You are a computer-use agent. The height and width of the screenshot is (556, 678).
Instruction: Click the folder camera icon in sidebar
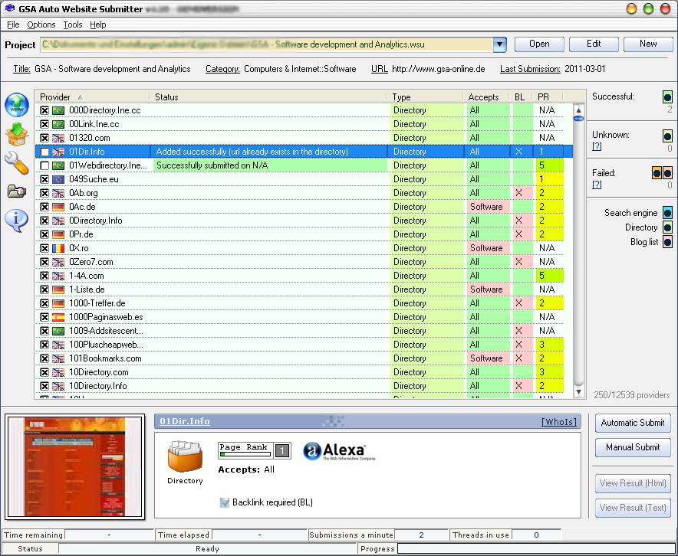point(16,191)
